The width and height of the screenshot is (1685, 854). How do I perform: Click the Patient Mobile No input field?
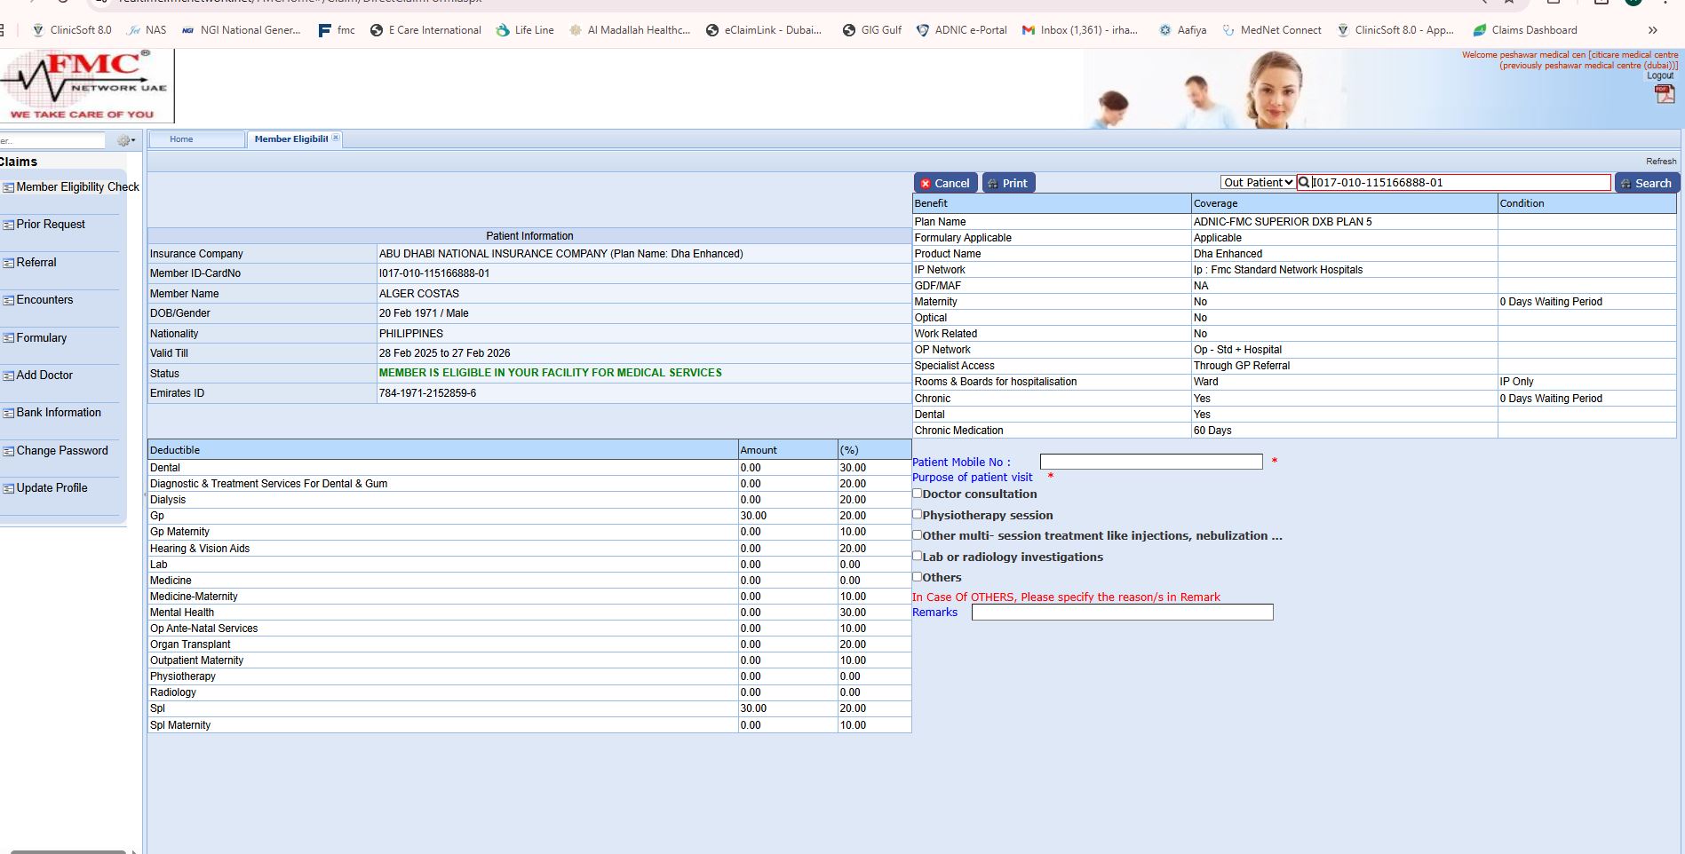(x=1150, y=462)
